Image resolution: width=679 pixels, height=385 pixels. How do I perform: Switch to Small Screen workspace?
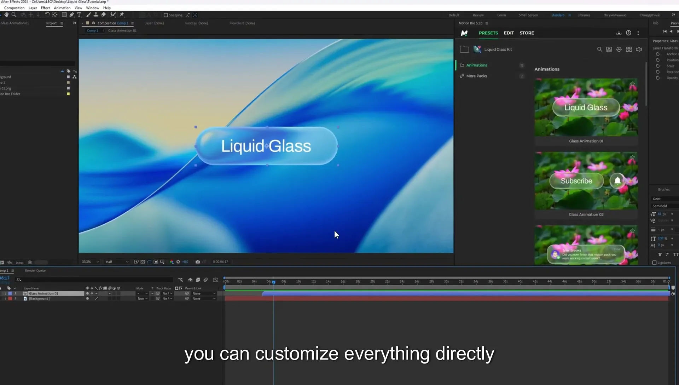(528, 15)
